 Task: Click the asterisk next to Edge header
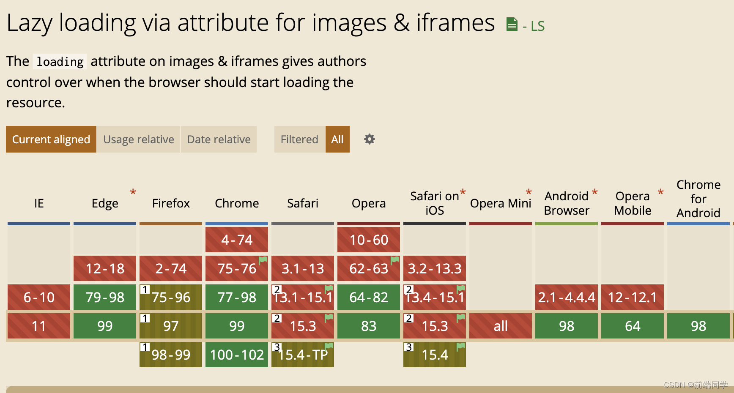(x=133, y=193)
